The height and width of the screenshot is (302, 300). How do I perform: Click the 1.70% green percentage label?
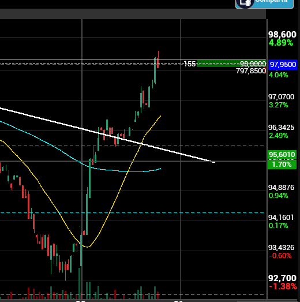[x=282, y=165]
